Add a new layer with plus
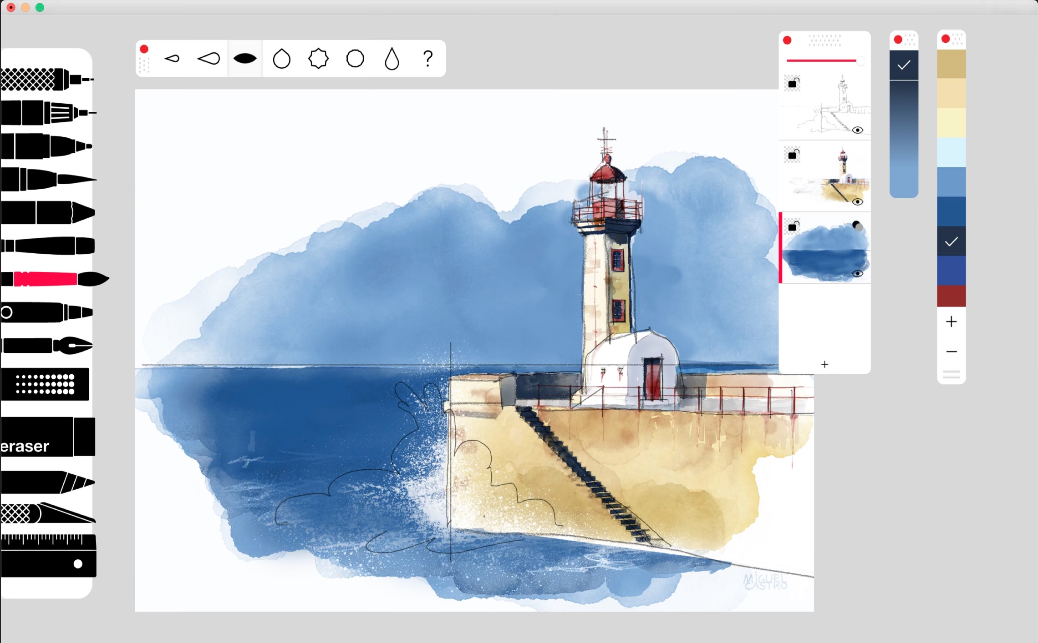This screenshot has width=1038, height=643. [x=824, y=364]
